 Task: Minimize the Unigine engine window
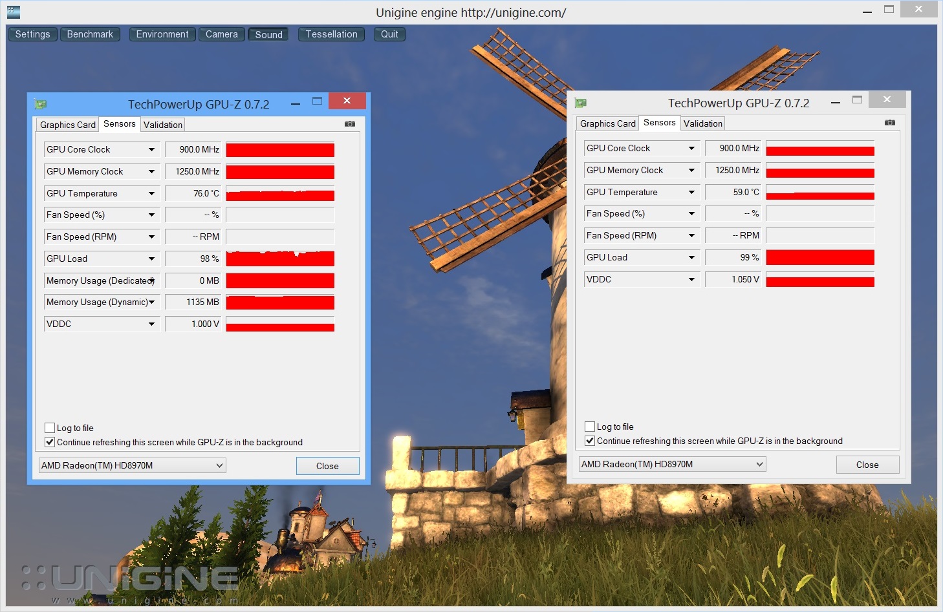[x=867, y=10]
